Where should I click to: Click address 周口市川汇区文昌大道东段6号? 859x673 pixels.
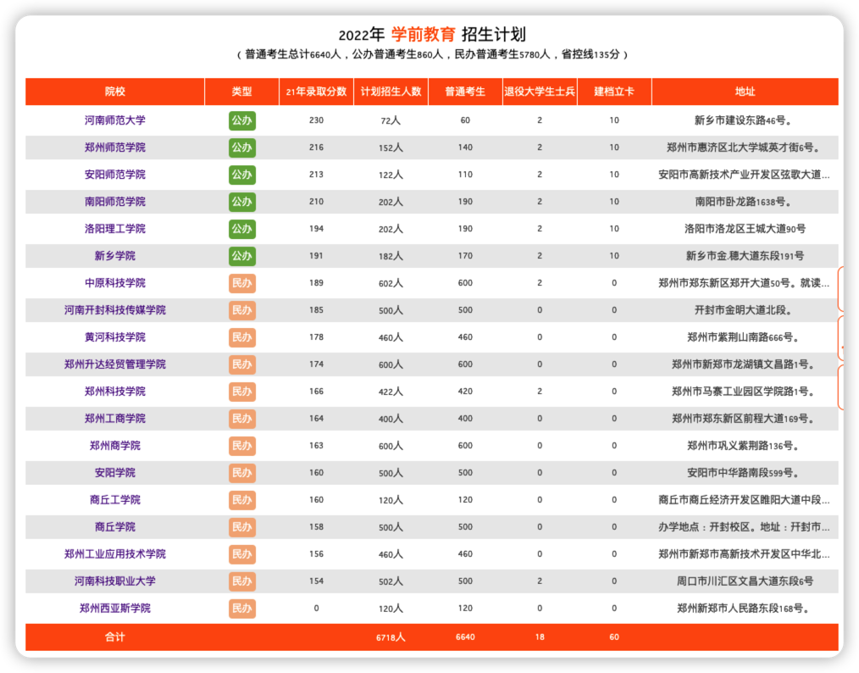click(x=745, y=581)
